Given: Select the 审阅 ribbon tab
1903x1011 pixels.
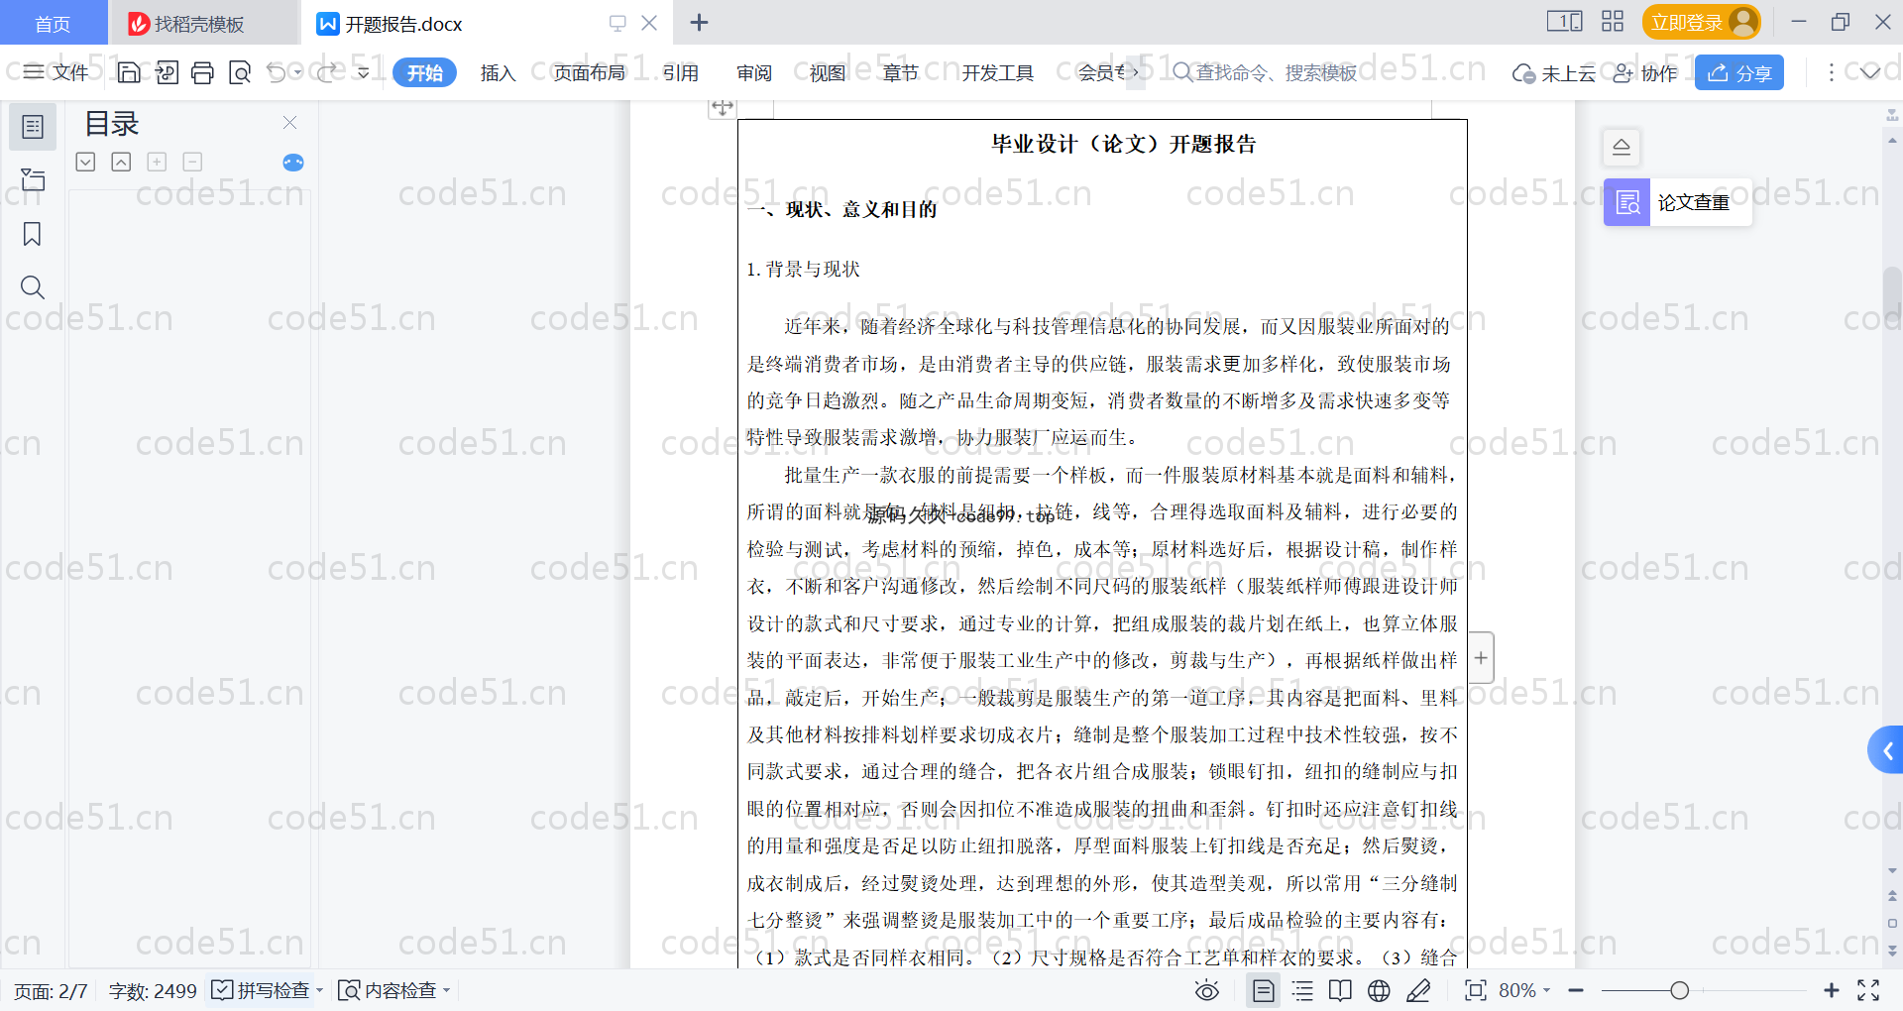Looking at the screenshot, I should (753, 72).
